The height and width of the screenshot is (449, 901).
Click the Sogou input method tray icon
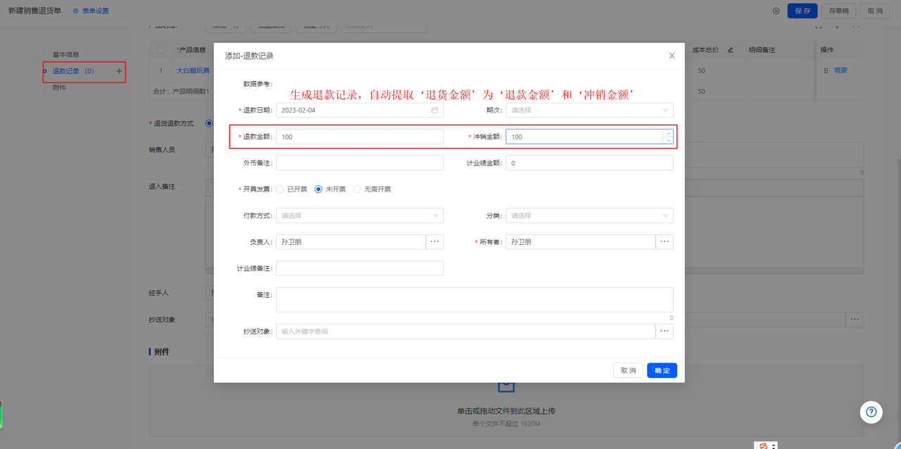tap(763, 445)
